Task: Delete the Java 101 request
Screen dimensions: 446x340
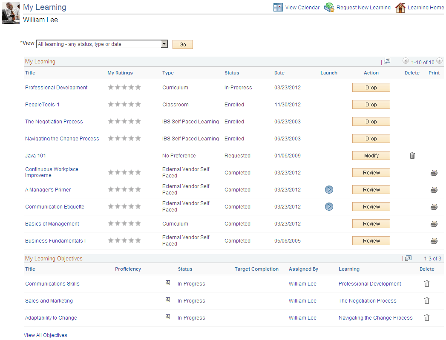Action: (x=412, y=155)
